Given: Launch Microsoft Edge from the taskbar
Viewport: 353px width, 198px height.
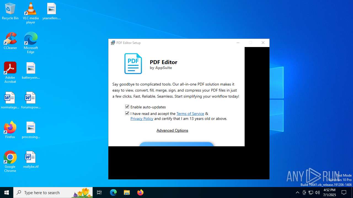Looking at the screenshot, I should tap(113, 193).
